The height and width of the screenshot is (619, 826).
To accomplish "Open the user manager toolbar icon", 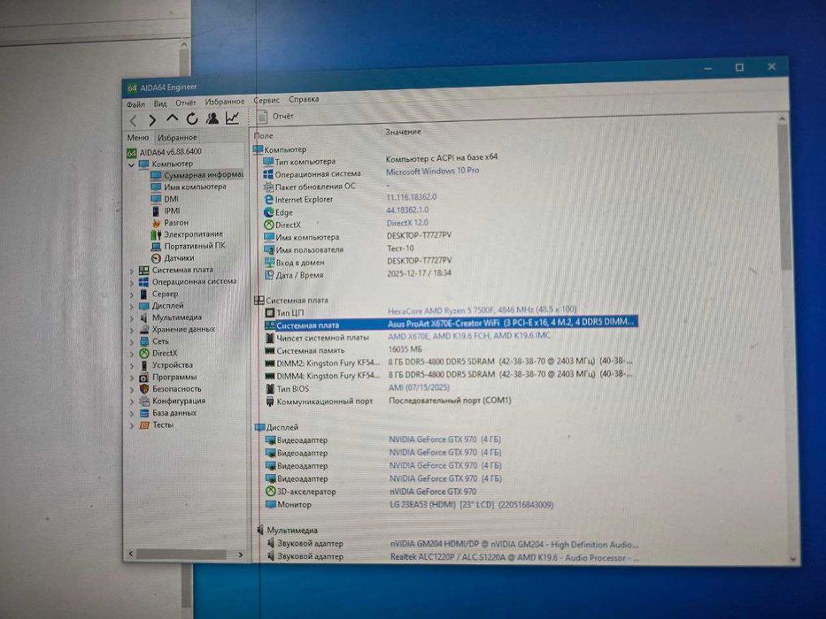I will (x=212, y=118).
